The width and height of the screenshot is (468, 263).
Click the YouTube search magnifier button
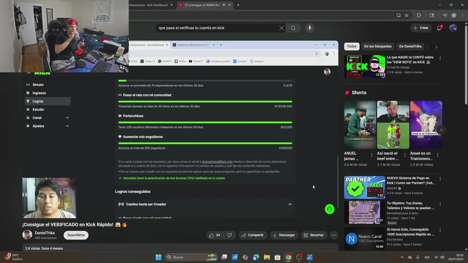293,28
